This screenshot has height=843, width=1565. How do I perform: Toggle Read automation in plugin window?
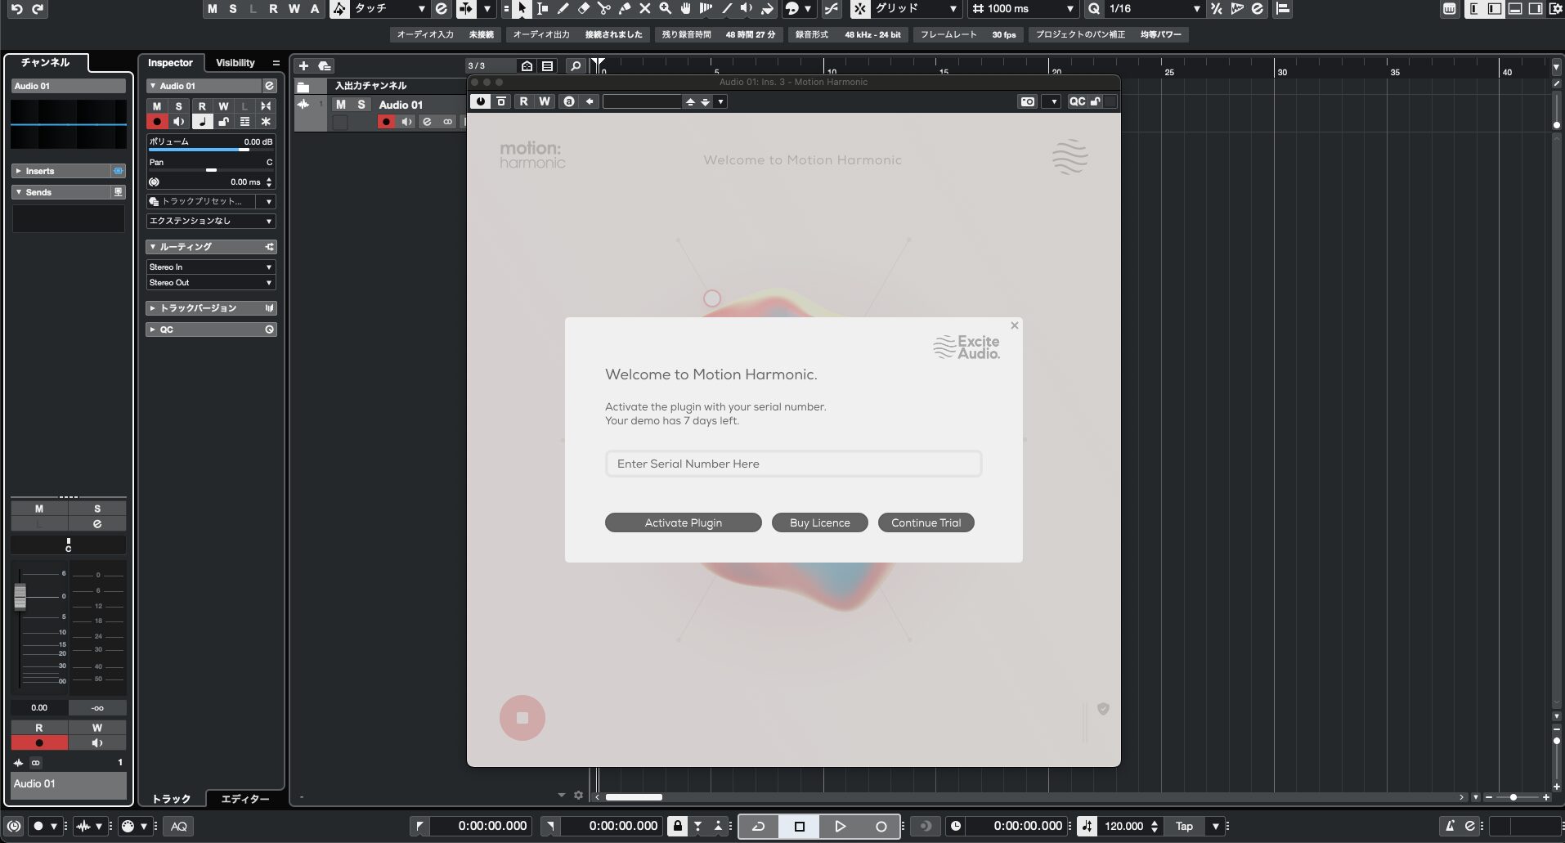click(523, 101)
